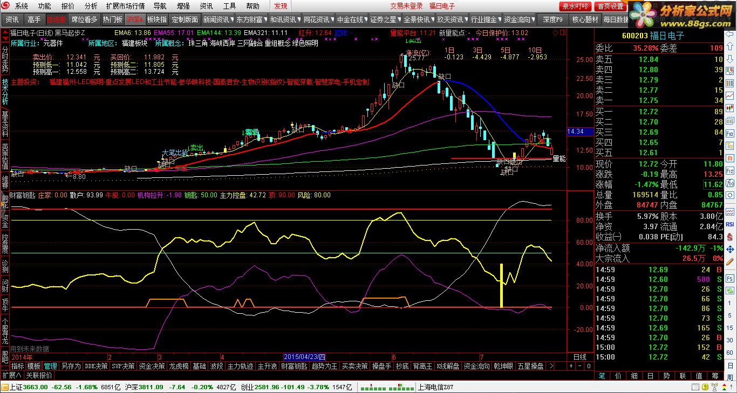Open the 扩展市场行情 menu

pos(125,6)
